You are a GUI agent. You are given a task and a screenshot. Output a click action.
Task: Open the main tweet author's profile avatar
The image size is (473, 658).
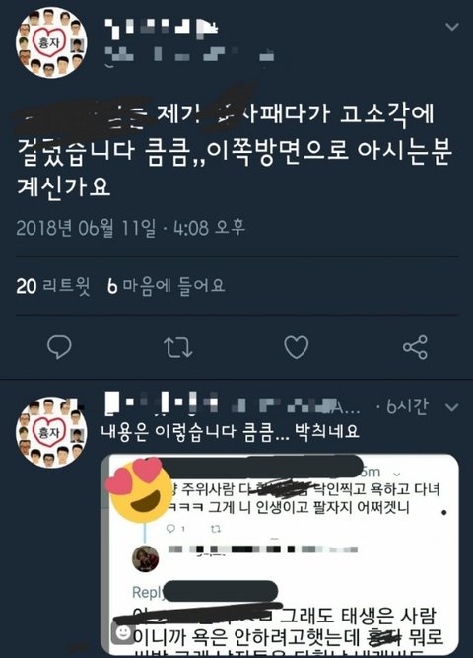(x=51, y=42)
